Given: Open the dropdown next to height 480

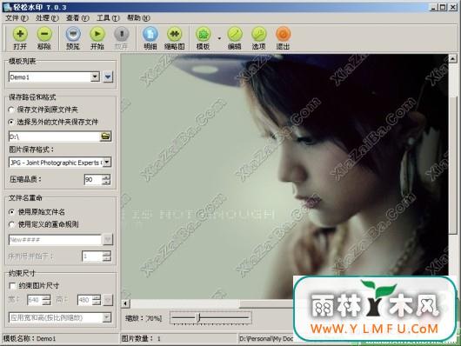Looking at the screenshot, I should click(108, 300).
